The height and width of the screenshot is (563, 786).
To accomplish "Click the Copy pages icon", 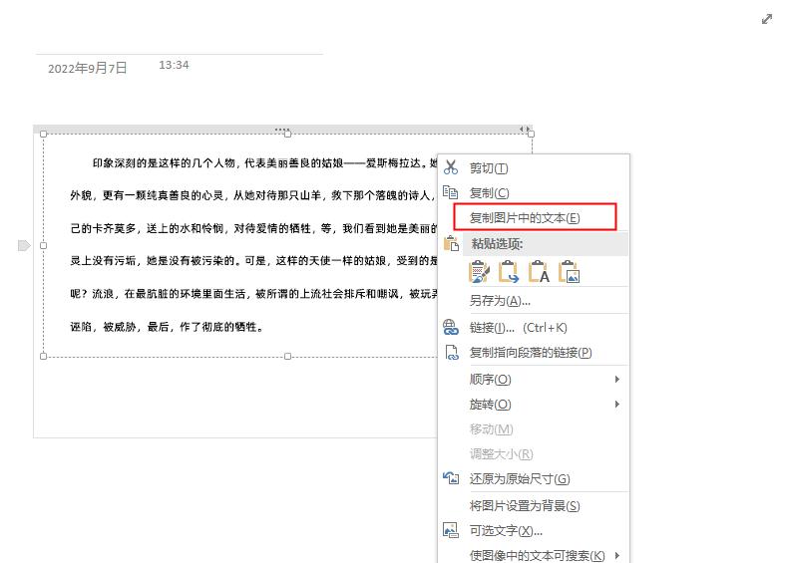I will pyautogui.click(x=450, y=192).
